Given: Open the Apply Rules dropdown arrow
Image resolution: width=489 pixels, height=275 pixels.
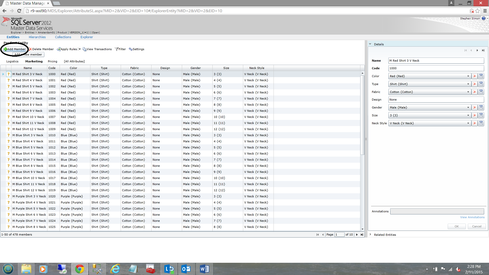Looking at the screenshot, I should [80, 49].
